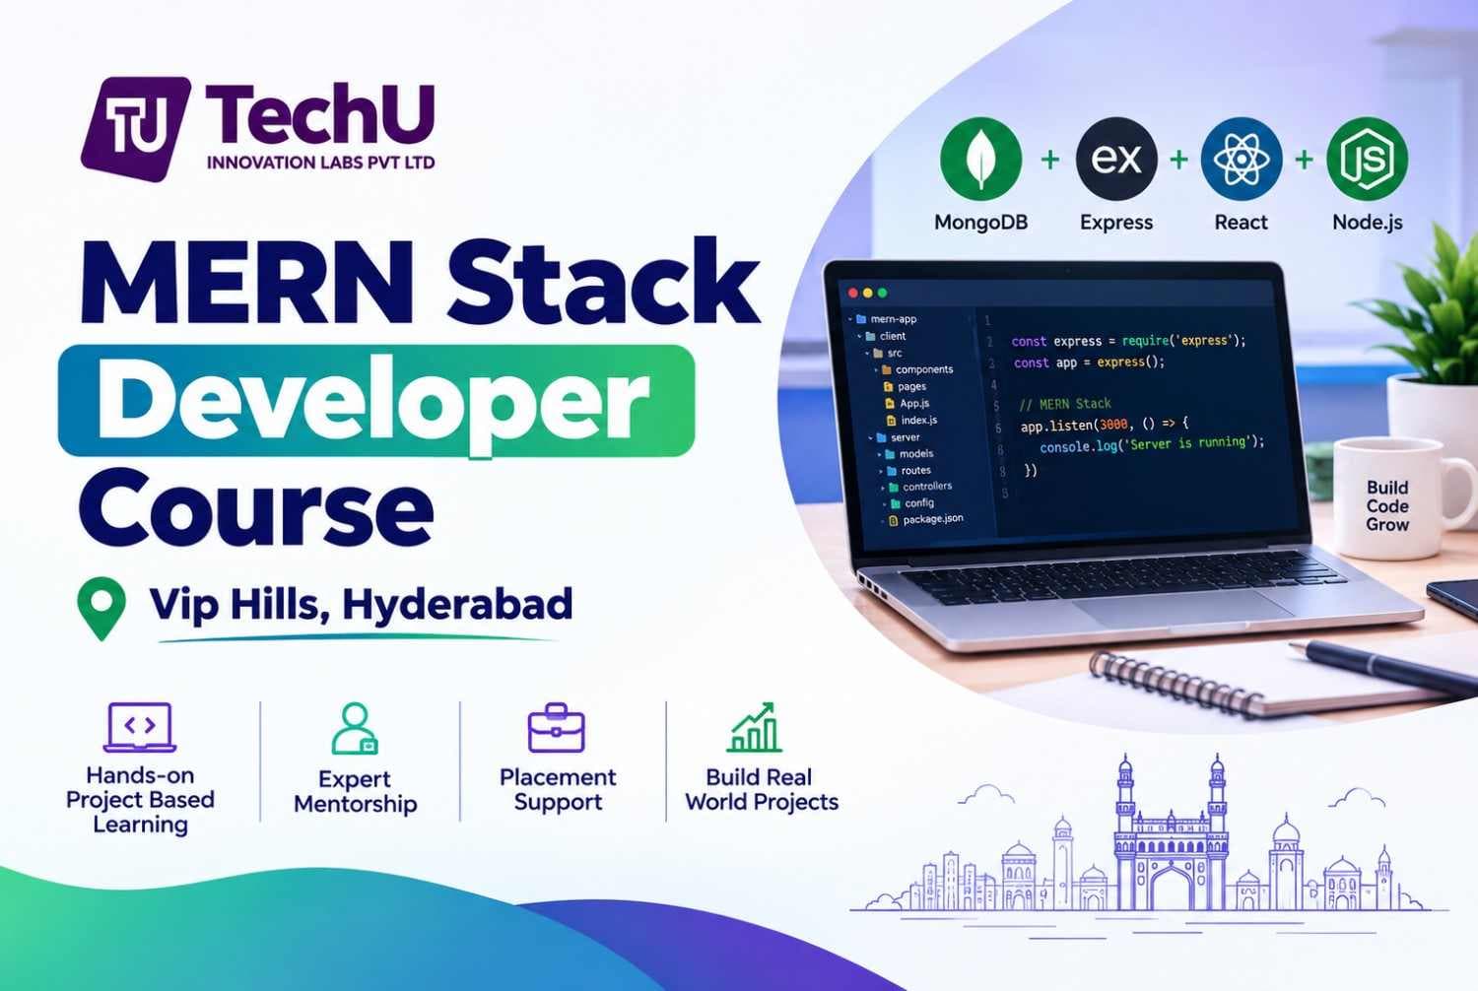This screenshot has width=1478, height=991.
Task: Click the dark Express 'ex' icon
Action: 1115,159
